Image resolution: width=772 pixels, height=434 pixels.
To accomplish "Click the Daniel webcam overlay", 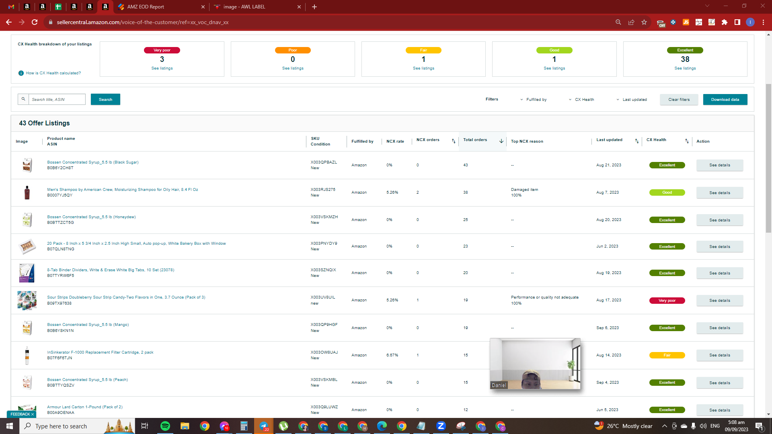I will 535,364.
